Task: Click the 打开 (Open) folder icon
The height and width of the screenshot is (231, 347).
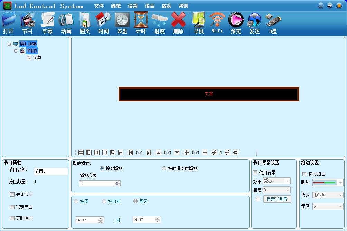Action: click(x=9, y=23)
